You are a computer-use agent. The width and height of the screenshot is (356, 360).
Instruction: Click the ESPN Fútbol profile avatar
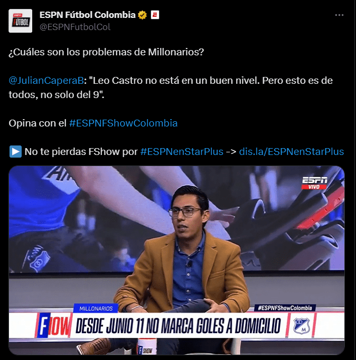pos(20,21)
